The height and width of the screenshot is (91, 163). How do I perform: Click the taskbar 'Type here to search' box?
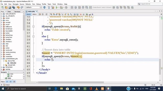click(x=26, y=89)
